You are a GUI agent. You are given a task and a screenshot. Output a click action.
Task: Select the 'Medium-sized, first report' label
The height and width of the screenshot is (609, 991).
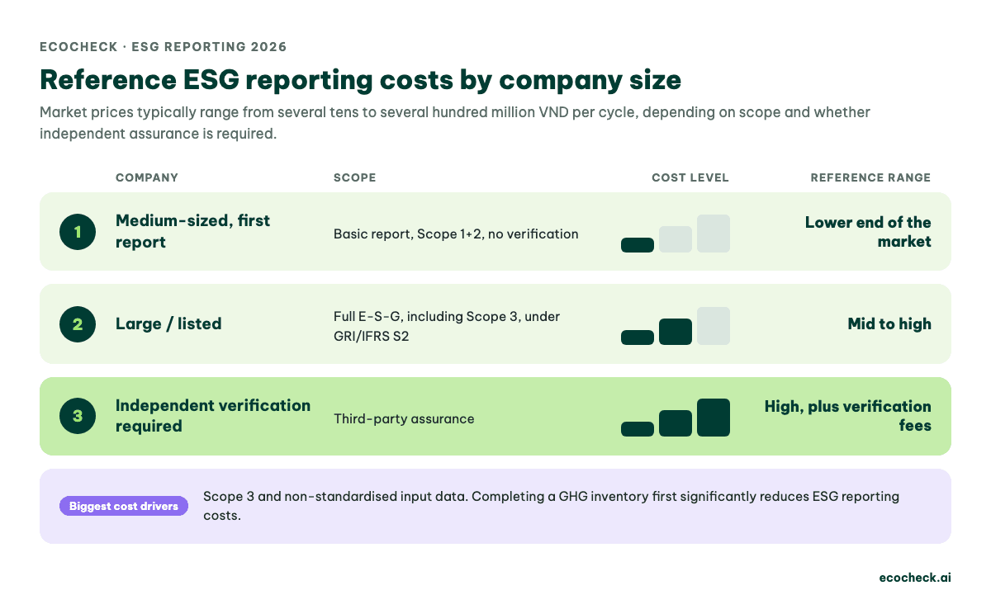pyautogui.click(x=192, y=232)
